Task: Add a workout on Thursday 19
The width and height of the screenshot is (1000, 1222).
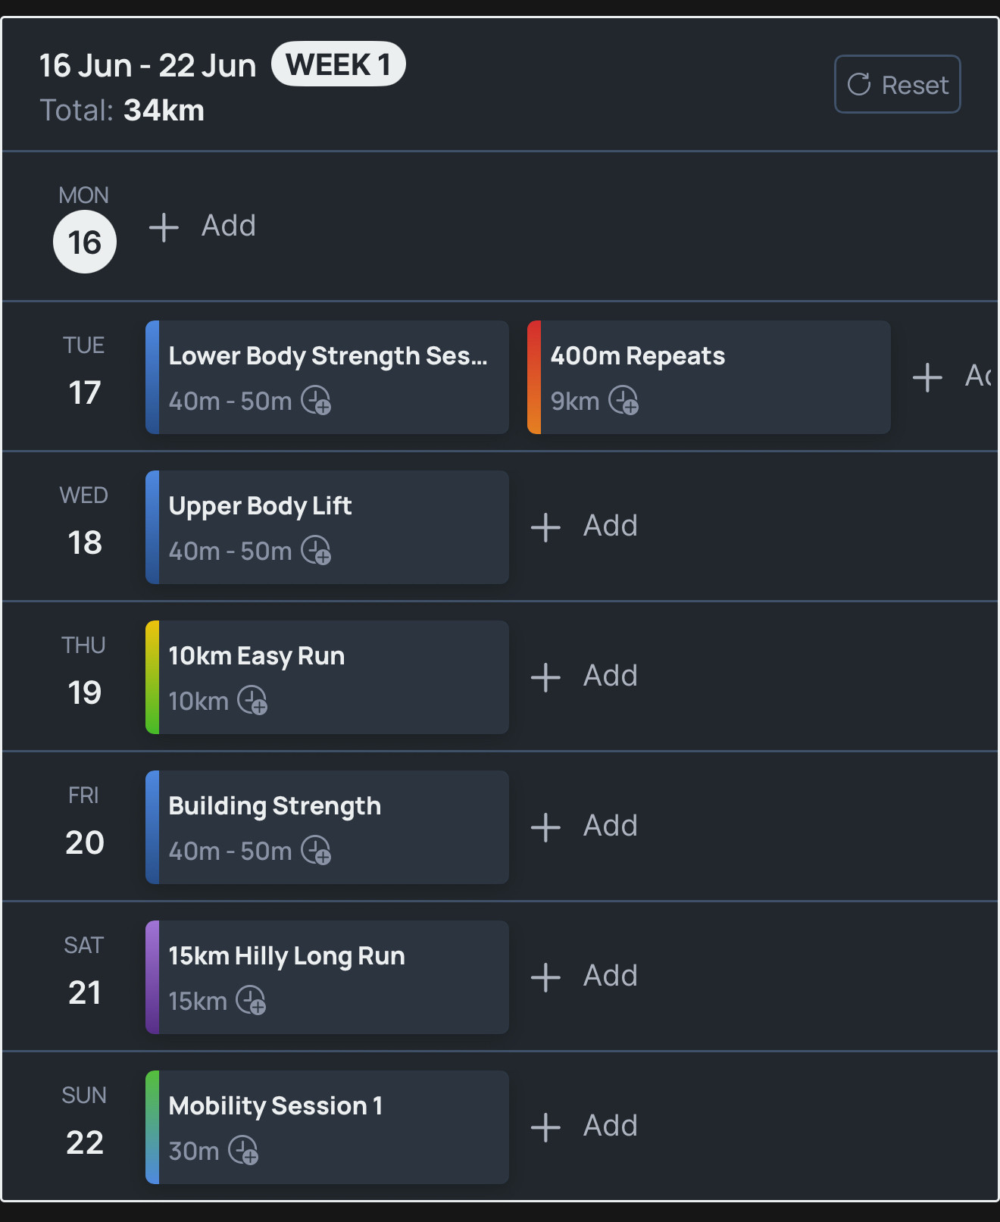Action: 584,677
